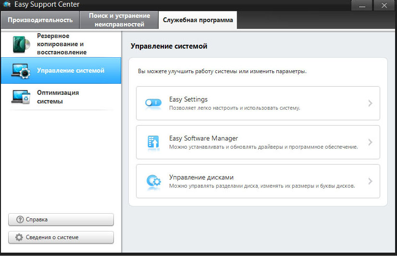Click the Easy Support Center title bar icon
Image resolution: width=397 pixels, height=256 pixels.
click(x=7, y=4)
